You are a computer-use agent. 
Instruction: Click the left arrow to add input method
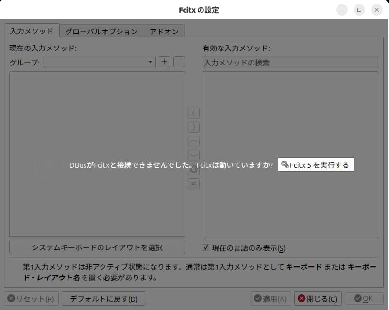(194, 113)
